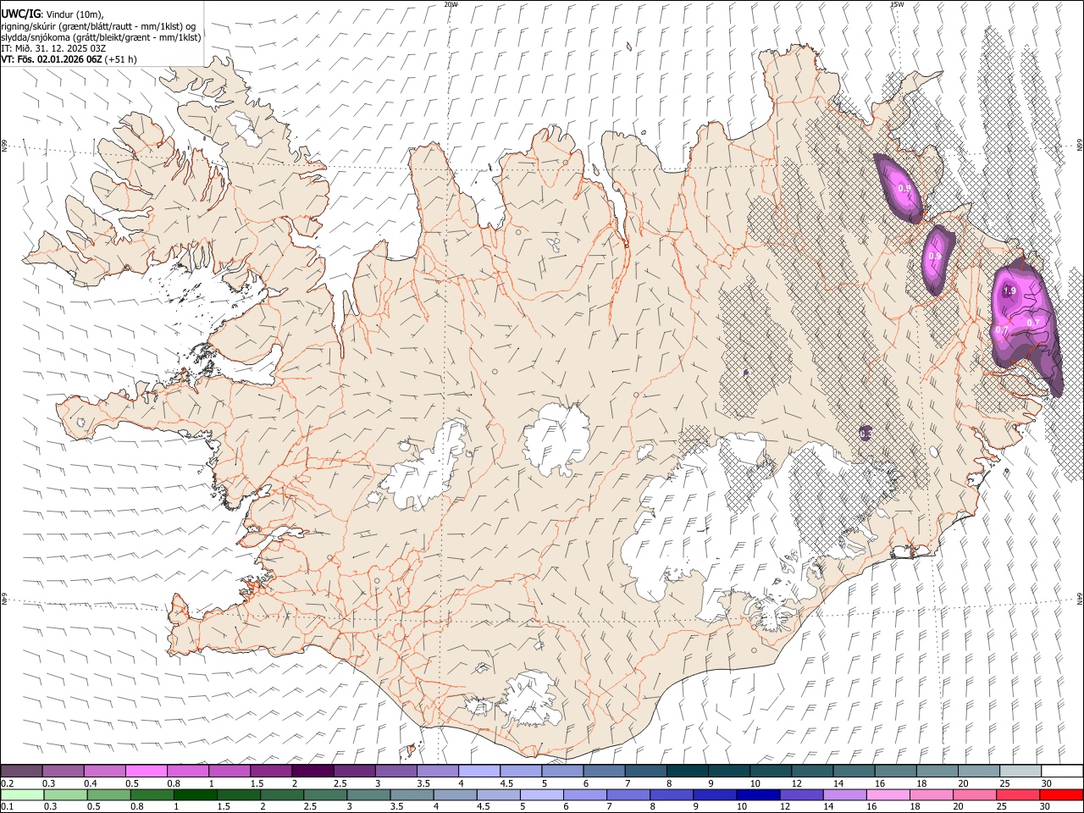Click the white Hofsjökull glacier in central Iceland
The height and width of the screenshot is (813, 1084).
556,439
